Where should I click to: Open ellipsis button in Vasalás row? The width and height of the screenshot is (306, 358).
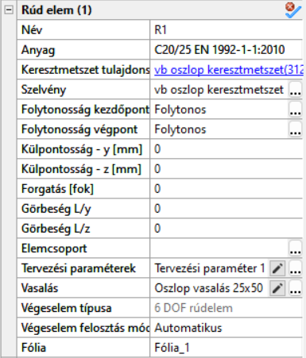tap(295, 288)
